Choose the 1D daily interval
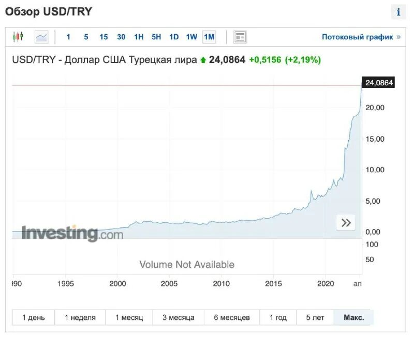414x337 pixels. pos(174,37)
